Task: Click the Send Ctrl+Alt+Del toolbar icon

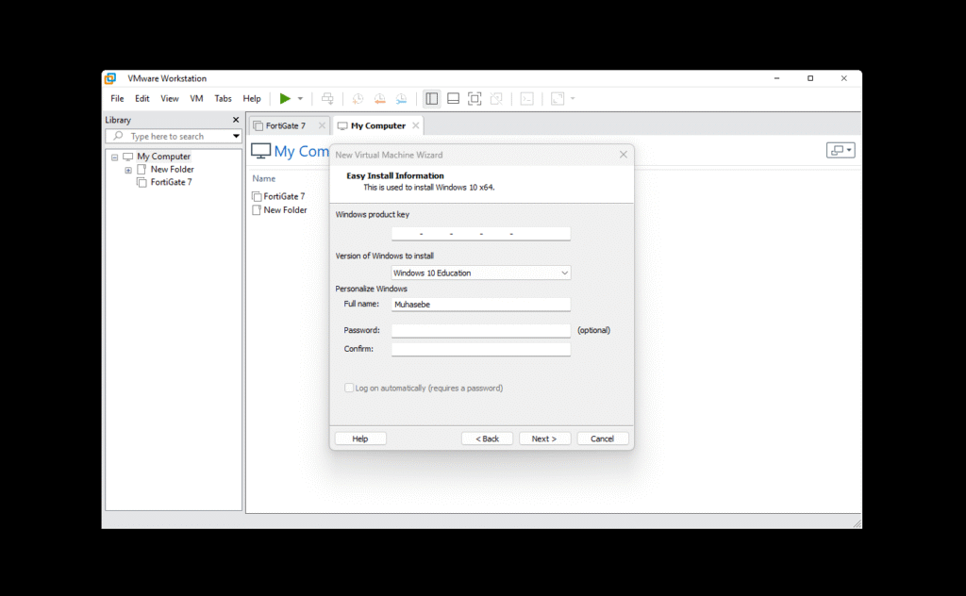Action: tap(327, 99)
